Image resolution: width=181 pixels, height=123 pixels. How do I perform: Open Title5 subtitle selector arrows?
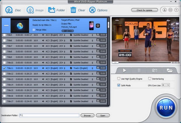point(92,35)
